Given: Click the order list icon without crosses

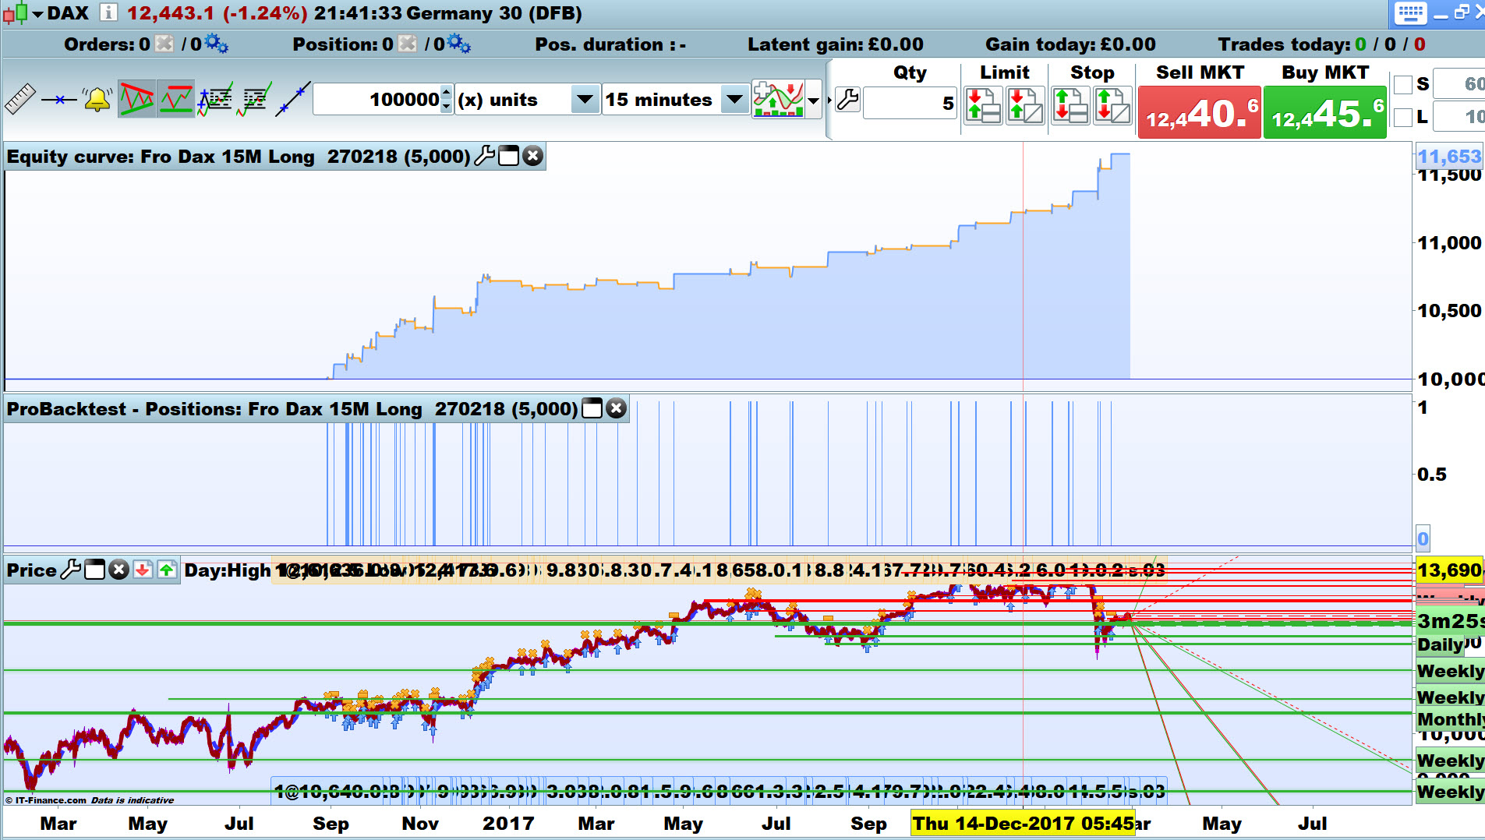Looking at the screenshot, I should 254,99.
